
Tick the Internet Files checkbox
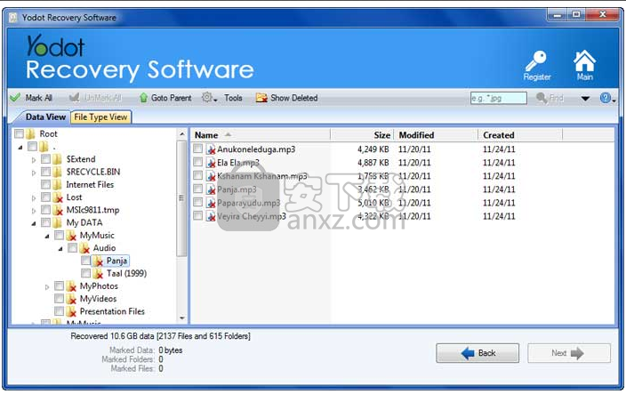pos(46,184)
